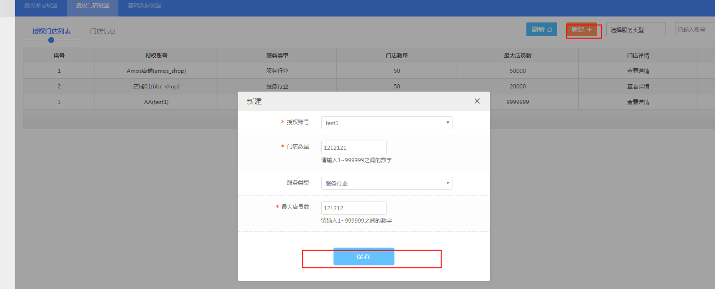View details for Amos店铺 row

[638, 71]
